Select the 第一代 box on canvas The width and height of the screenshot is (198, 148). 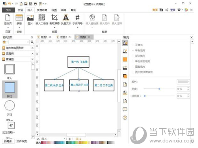click(78, 62)
